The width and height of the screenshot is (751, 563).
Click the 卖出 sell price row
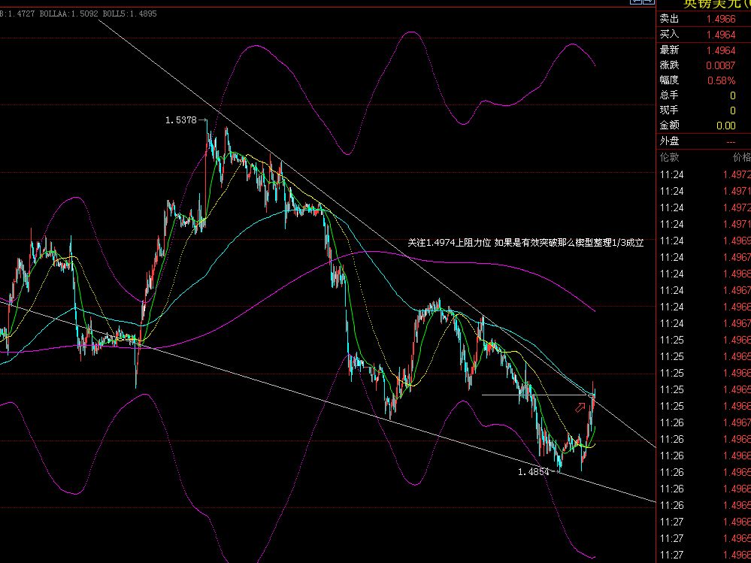point(702,19)
